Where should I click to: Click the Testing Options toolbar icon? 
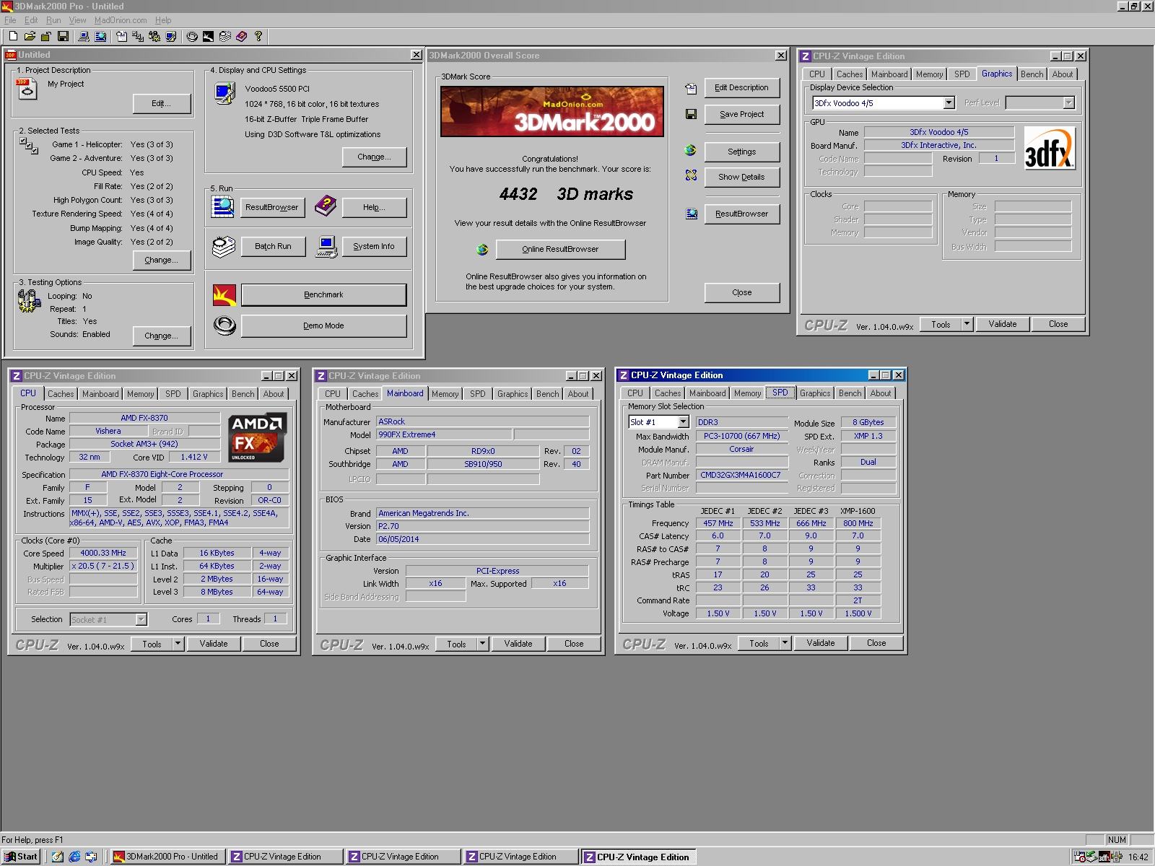click(154, 36)
